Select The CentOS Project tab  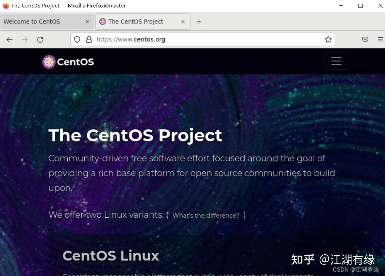pos(136,21)
